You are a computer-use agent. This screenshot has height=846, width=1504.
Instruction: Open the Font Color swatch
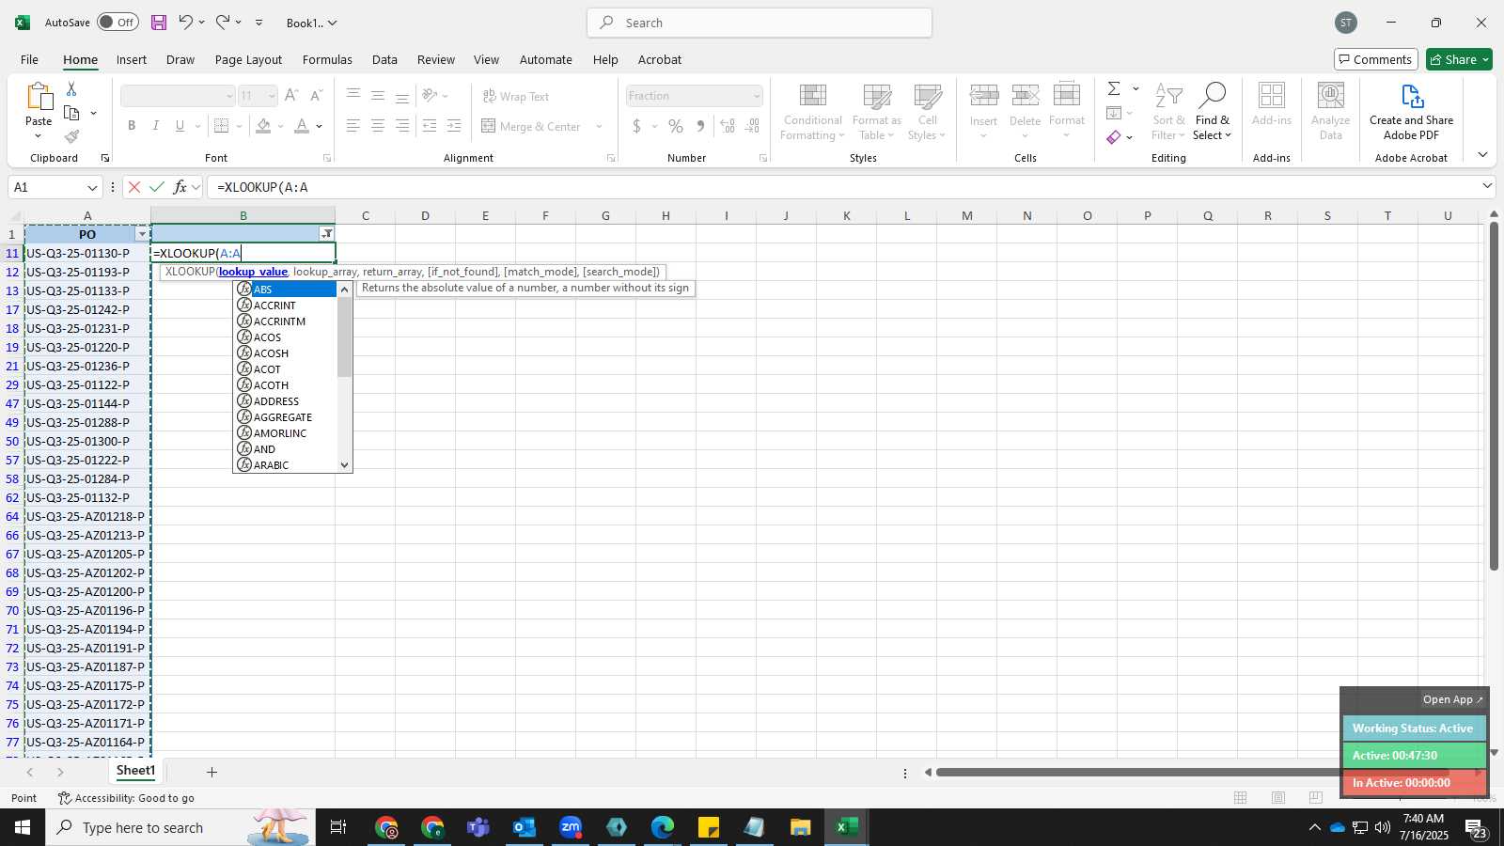coord(302,126)
